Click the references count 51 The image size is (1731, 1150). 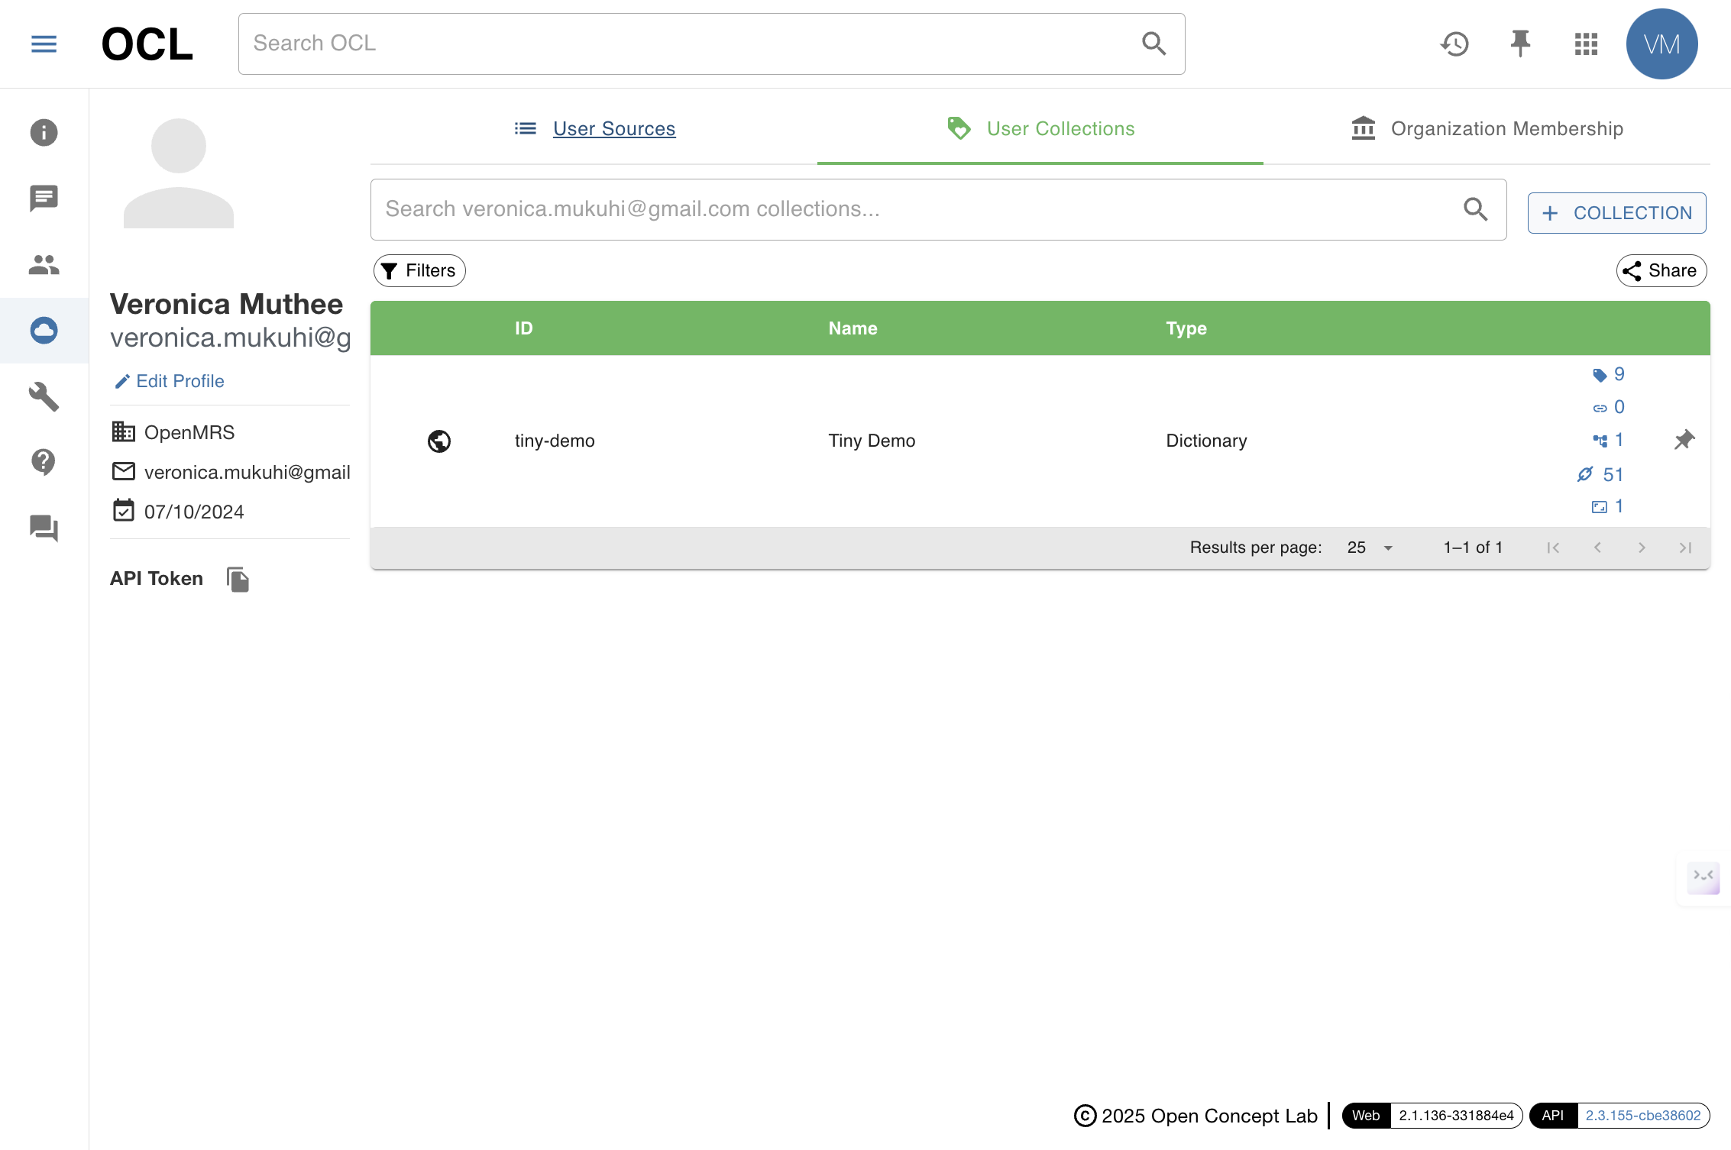(1601, 474)
